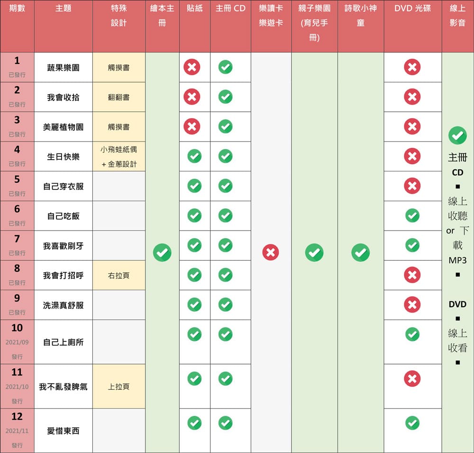Select the 愛惜東西 theme cell
This screenshot has height=453, width=474.
[63, 431]
